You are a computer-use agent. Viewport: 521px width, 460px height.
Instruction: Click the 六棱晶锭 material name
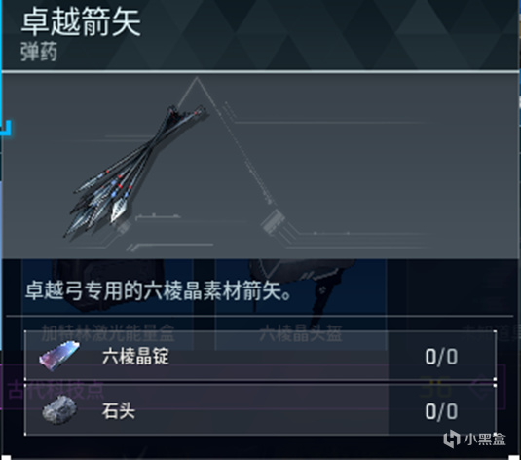(135, 357)
